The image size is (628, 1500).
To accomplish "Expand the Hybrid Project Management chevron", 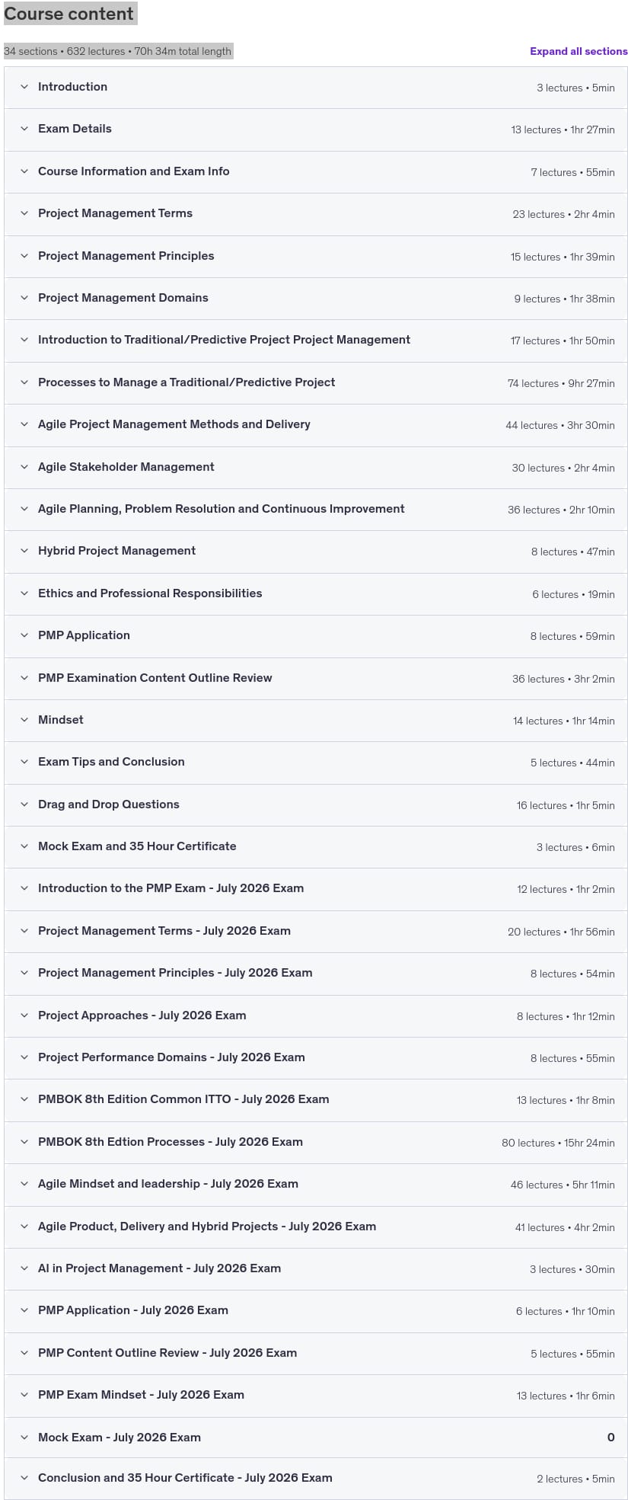I will [24, 551].
